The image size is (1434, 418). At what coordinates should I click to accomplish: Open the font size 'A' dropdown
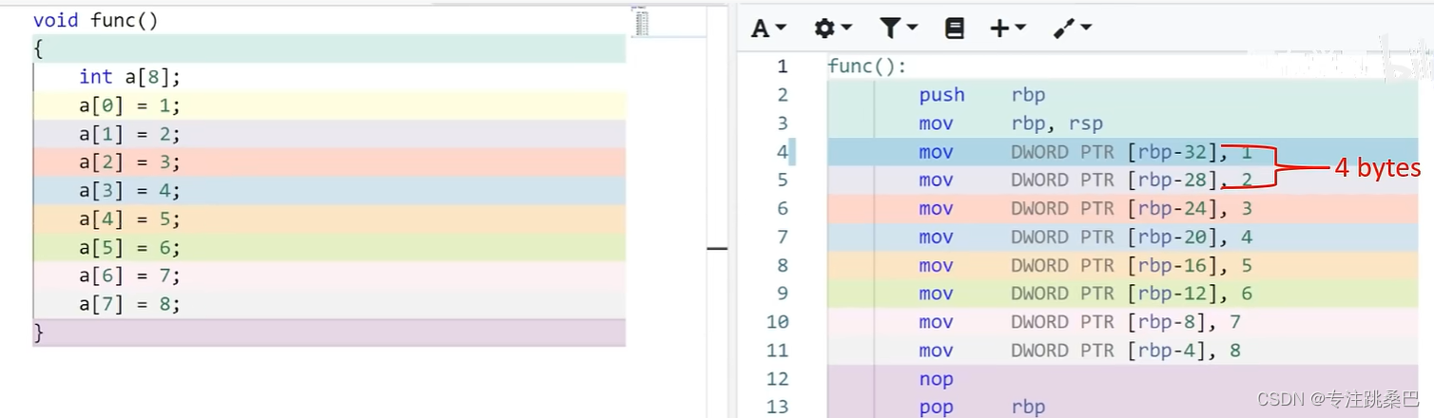click(768, 28)
